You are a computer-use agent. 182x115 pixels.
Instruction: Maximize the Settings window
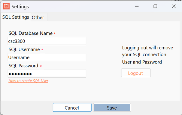pos(155,6)
